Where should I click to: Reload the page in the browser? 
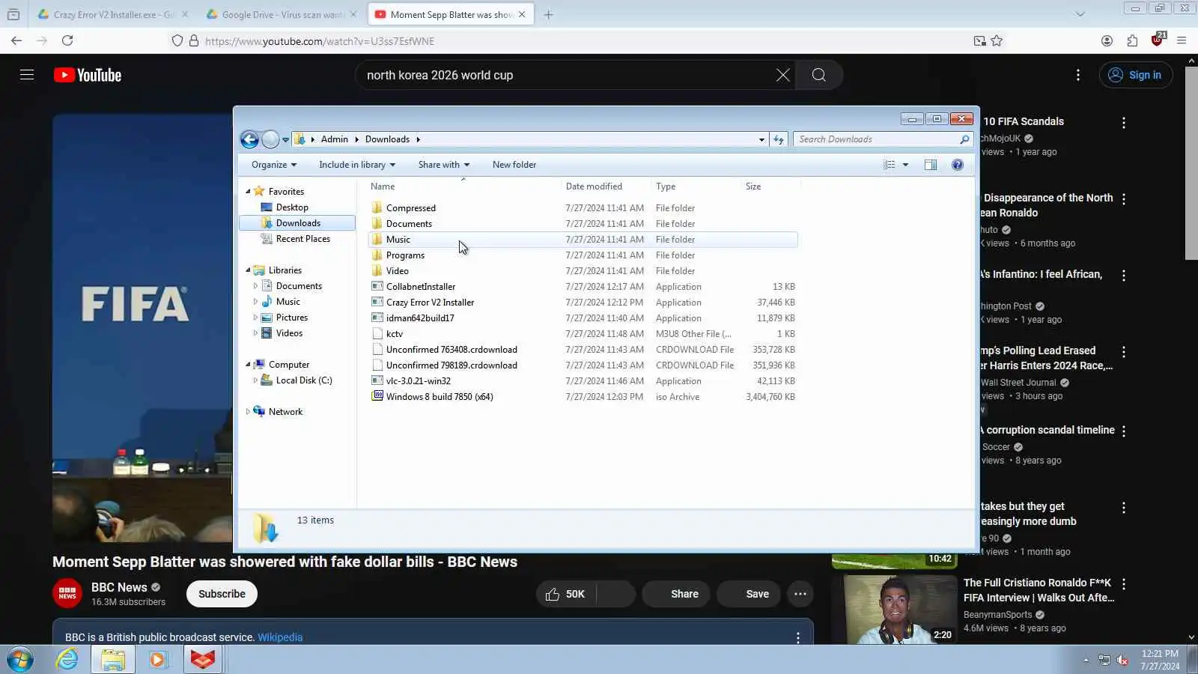click(x=67, y=40)
